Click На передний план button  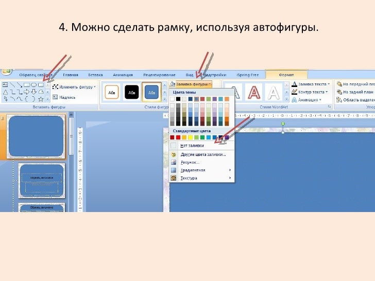click(x=355, y=84)
